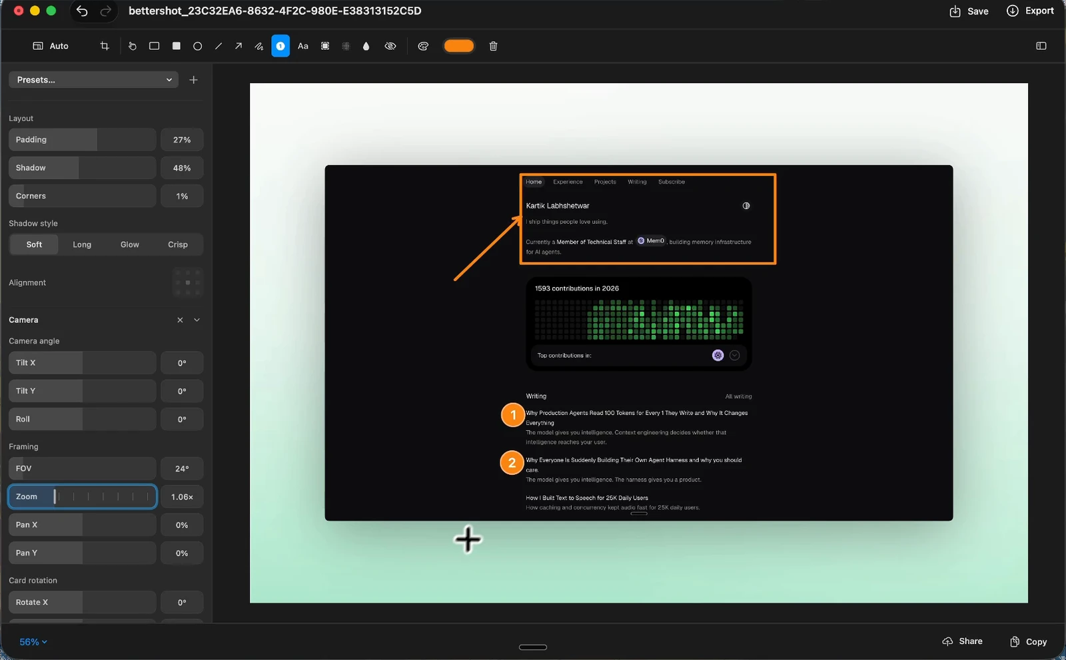Click the Alignment grid selector
Screen dimensions: 1066x660
[188, 282]
